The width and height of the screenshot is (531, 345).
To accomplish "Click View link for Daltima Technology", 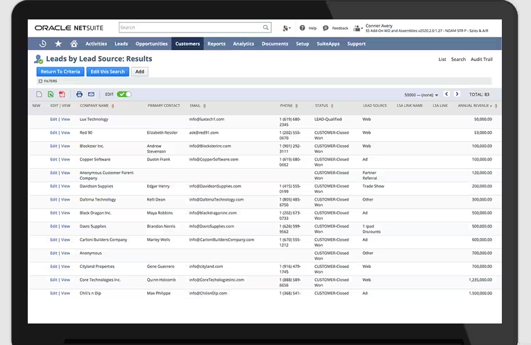I will point(65,199).
